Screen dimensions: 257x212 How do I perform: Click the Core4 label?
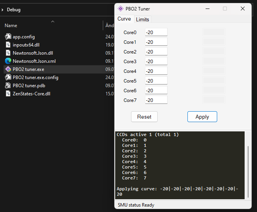[130, 71]
